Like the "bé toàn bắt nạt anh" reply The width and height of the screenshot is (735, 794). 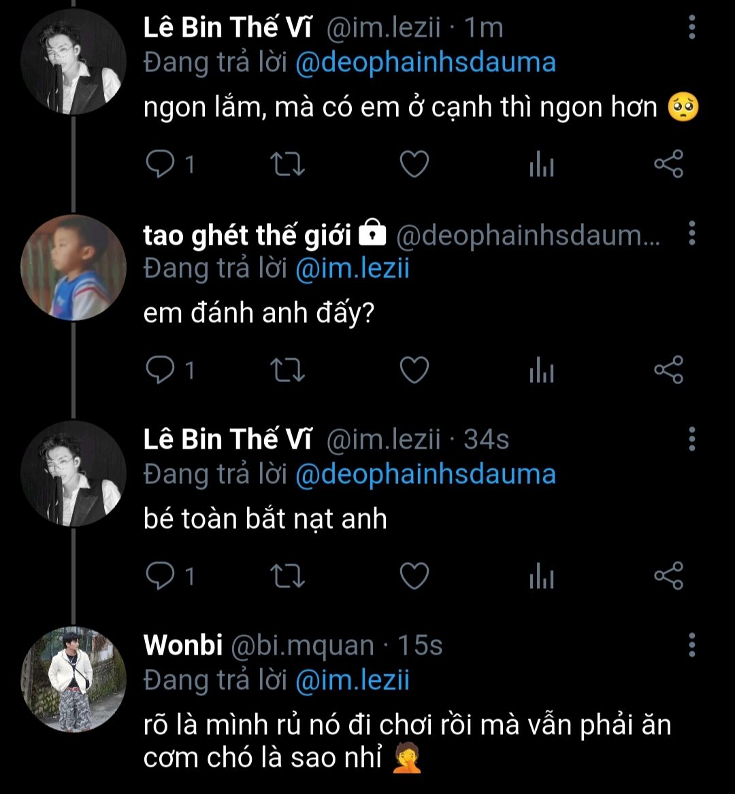click(x=413, y=576)
